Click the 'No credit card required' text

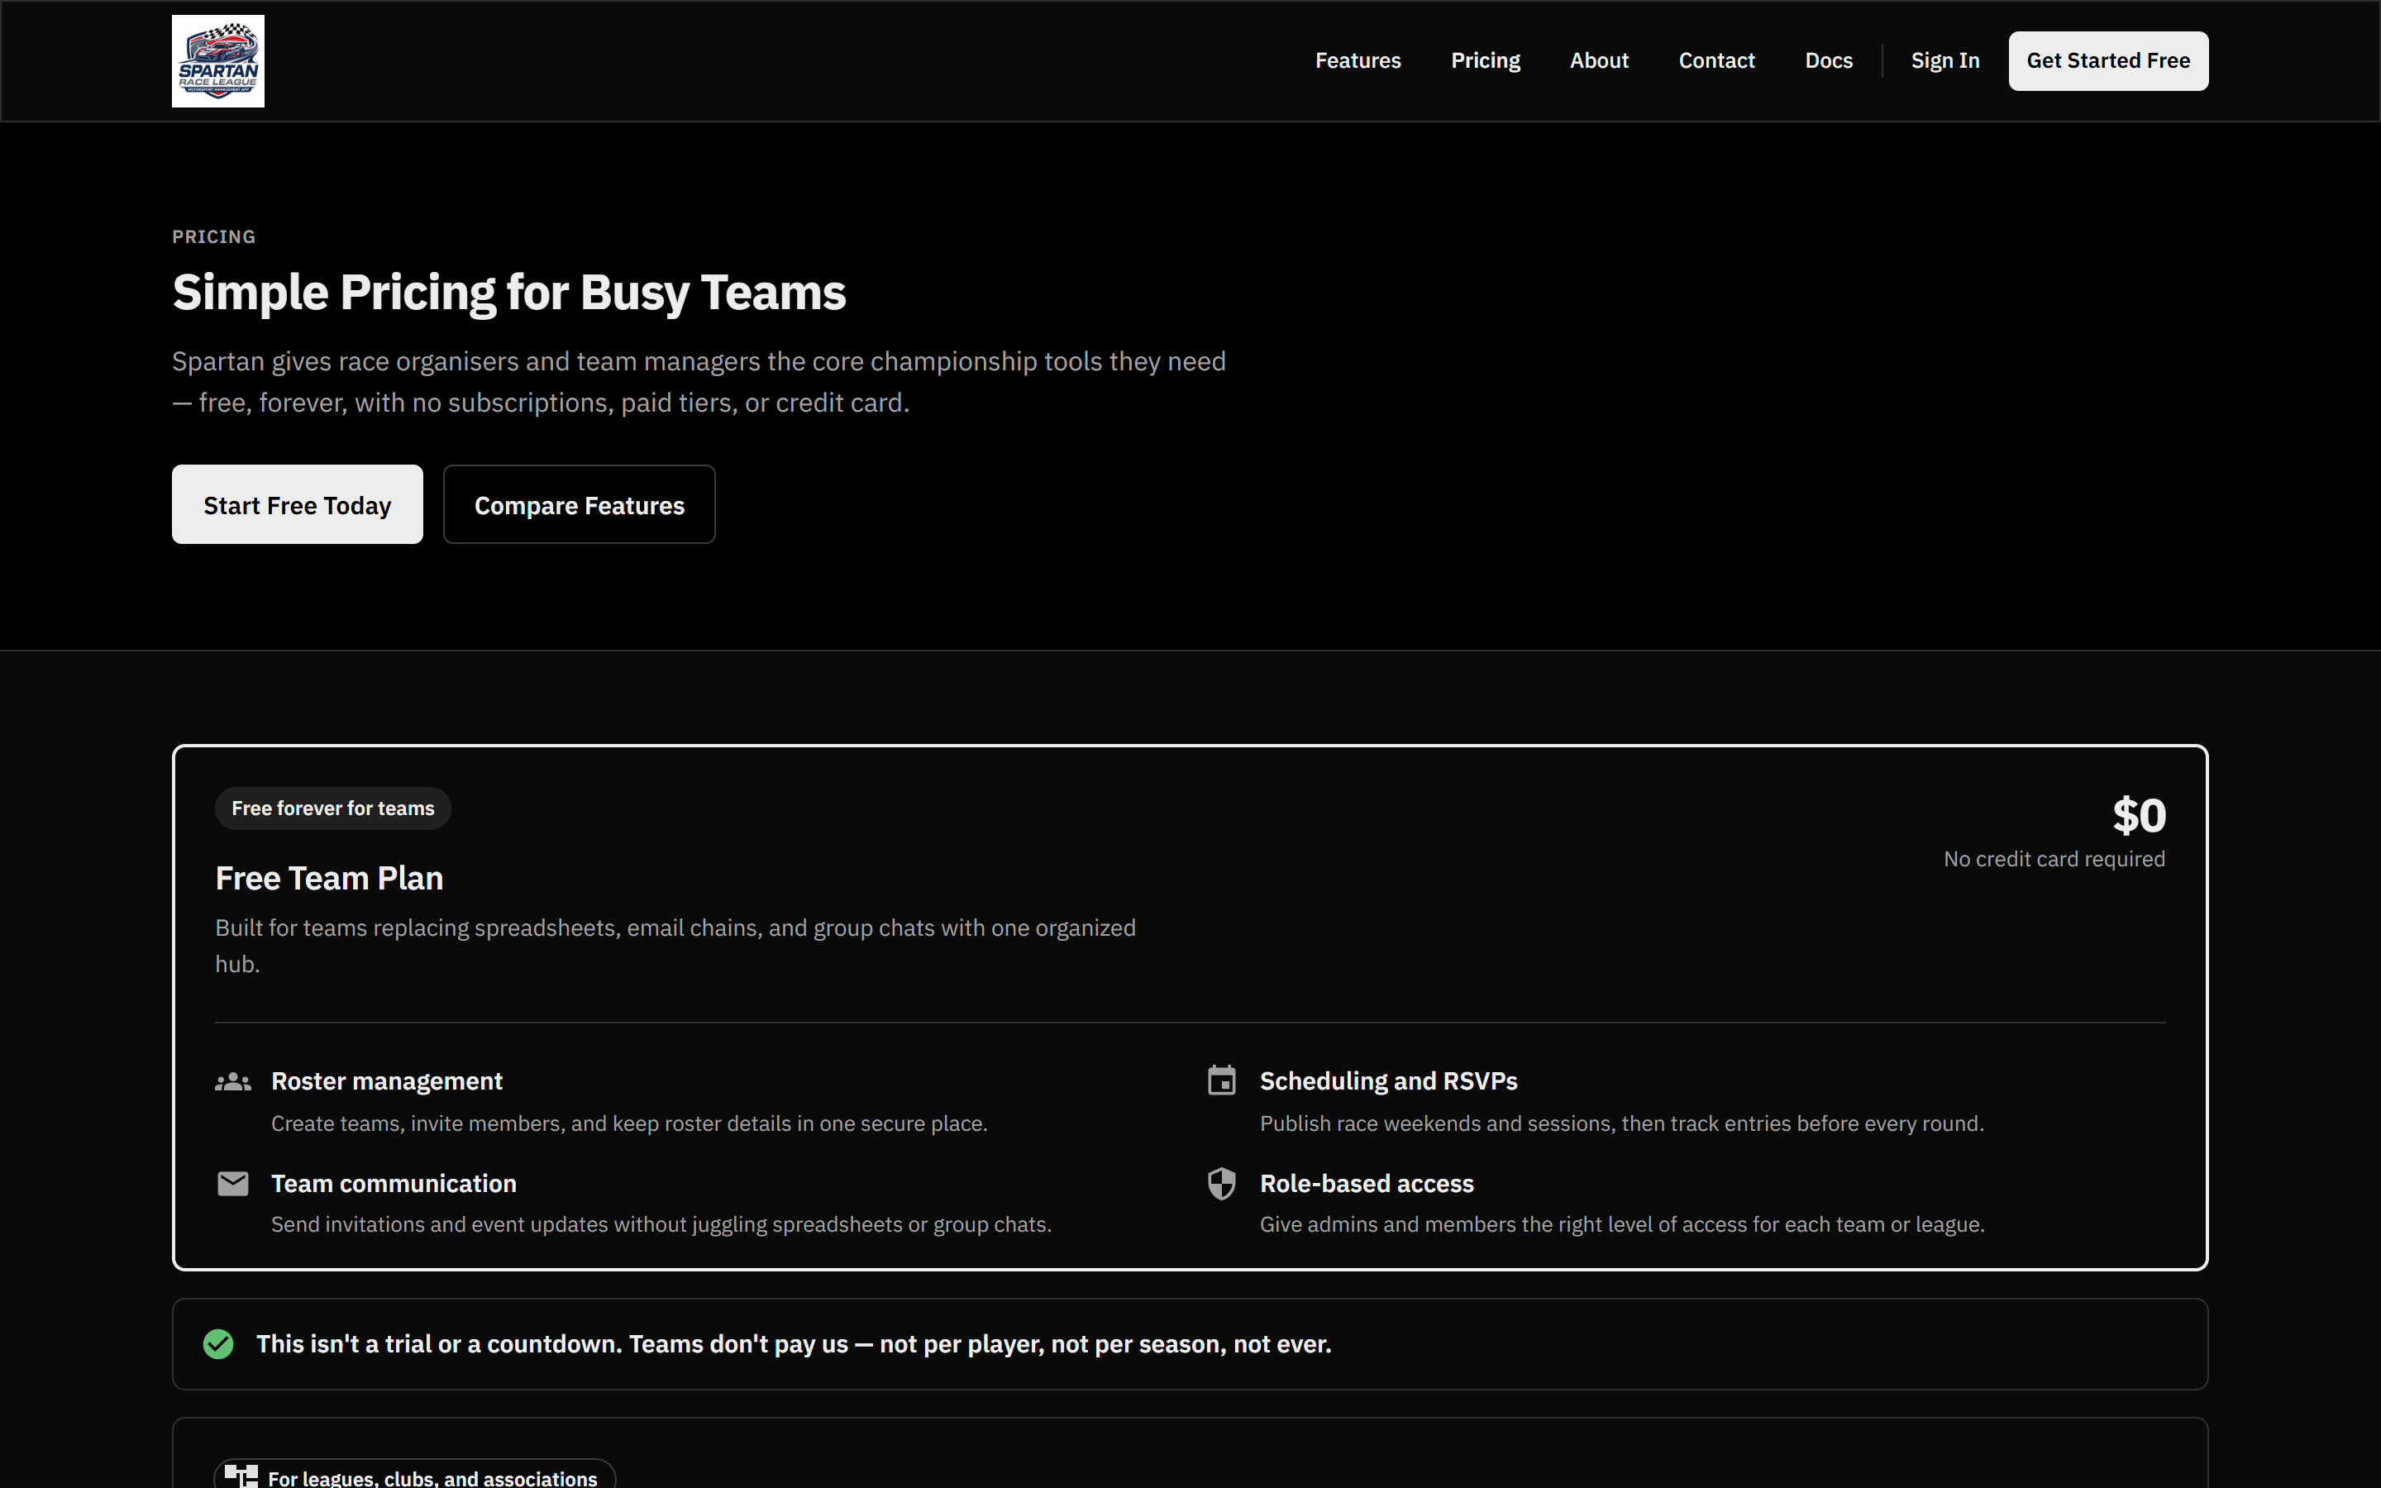click(x=2054, y=859)
